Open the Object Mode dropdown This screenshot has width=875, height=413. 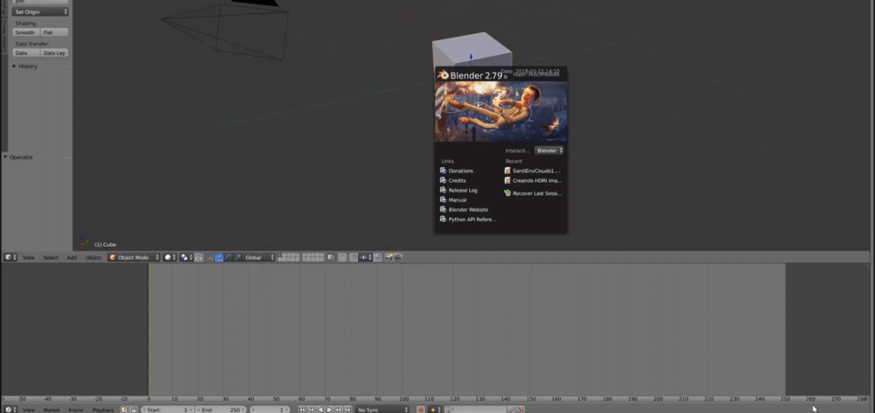(x=133, y=257)
